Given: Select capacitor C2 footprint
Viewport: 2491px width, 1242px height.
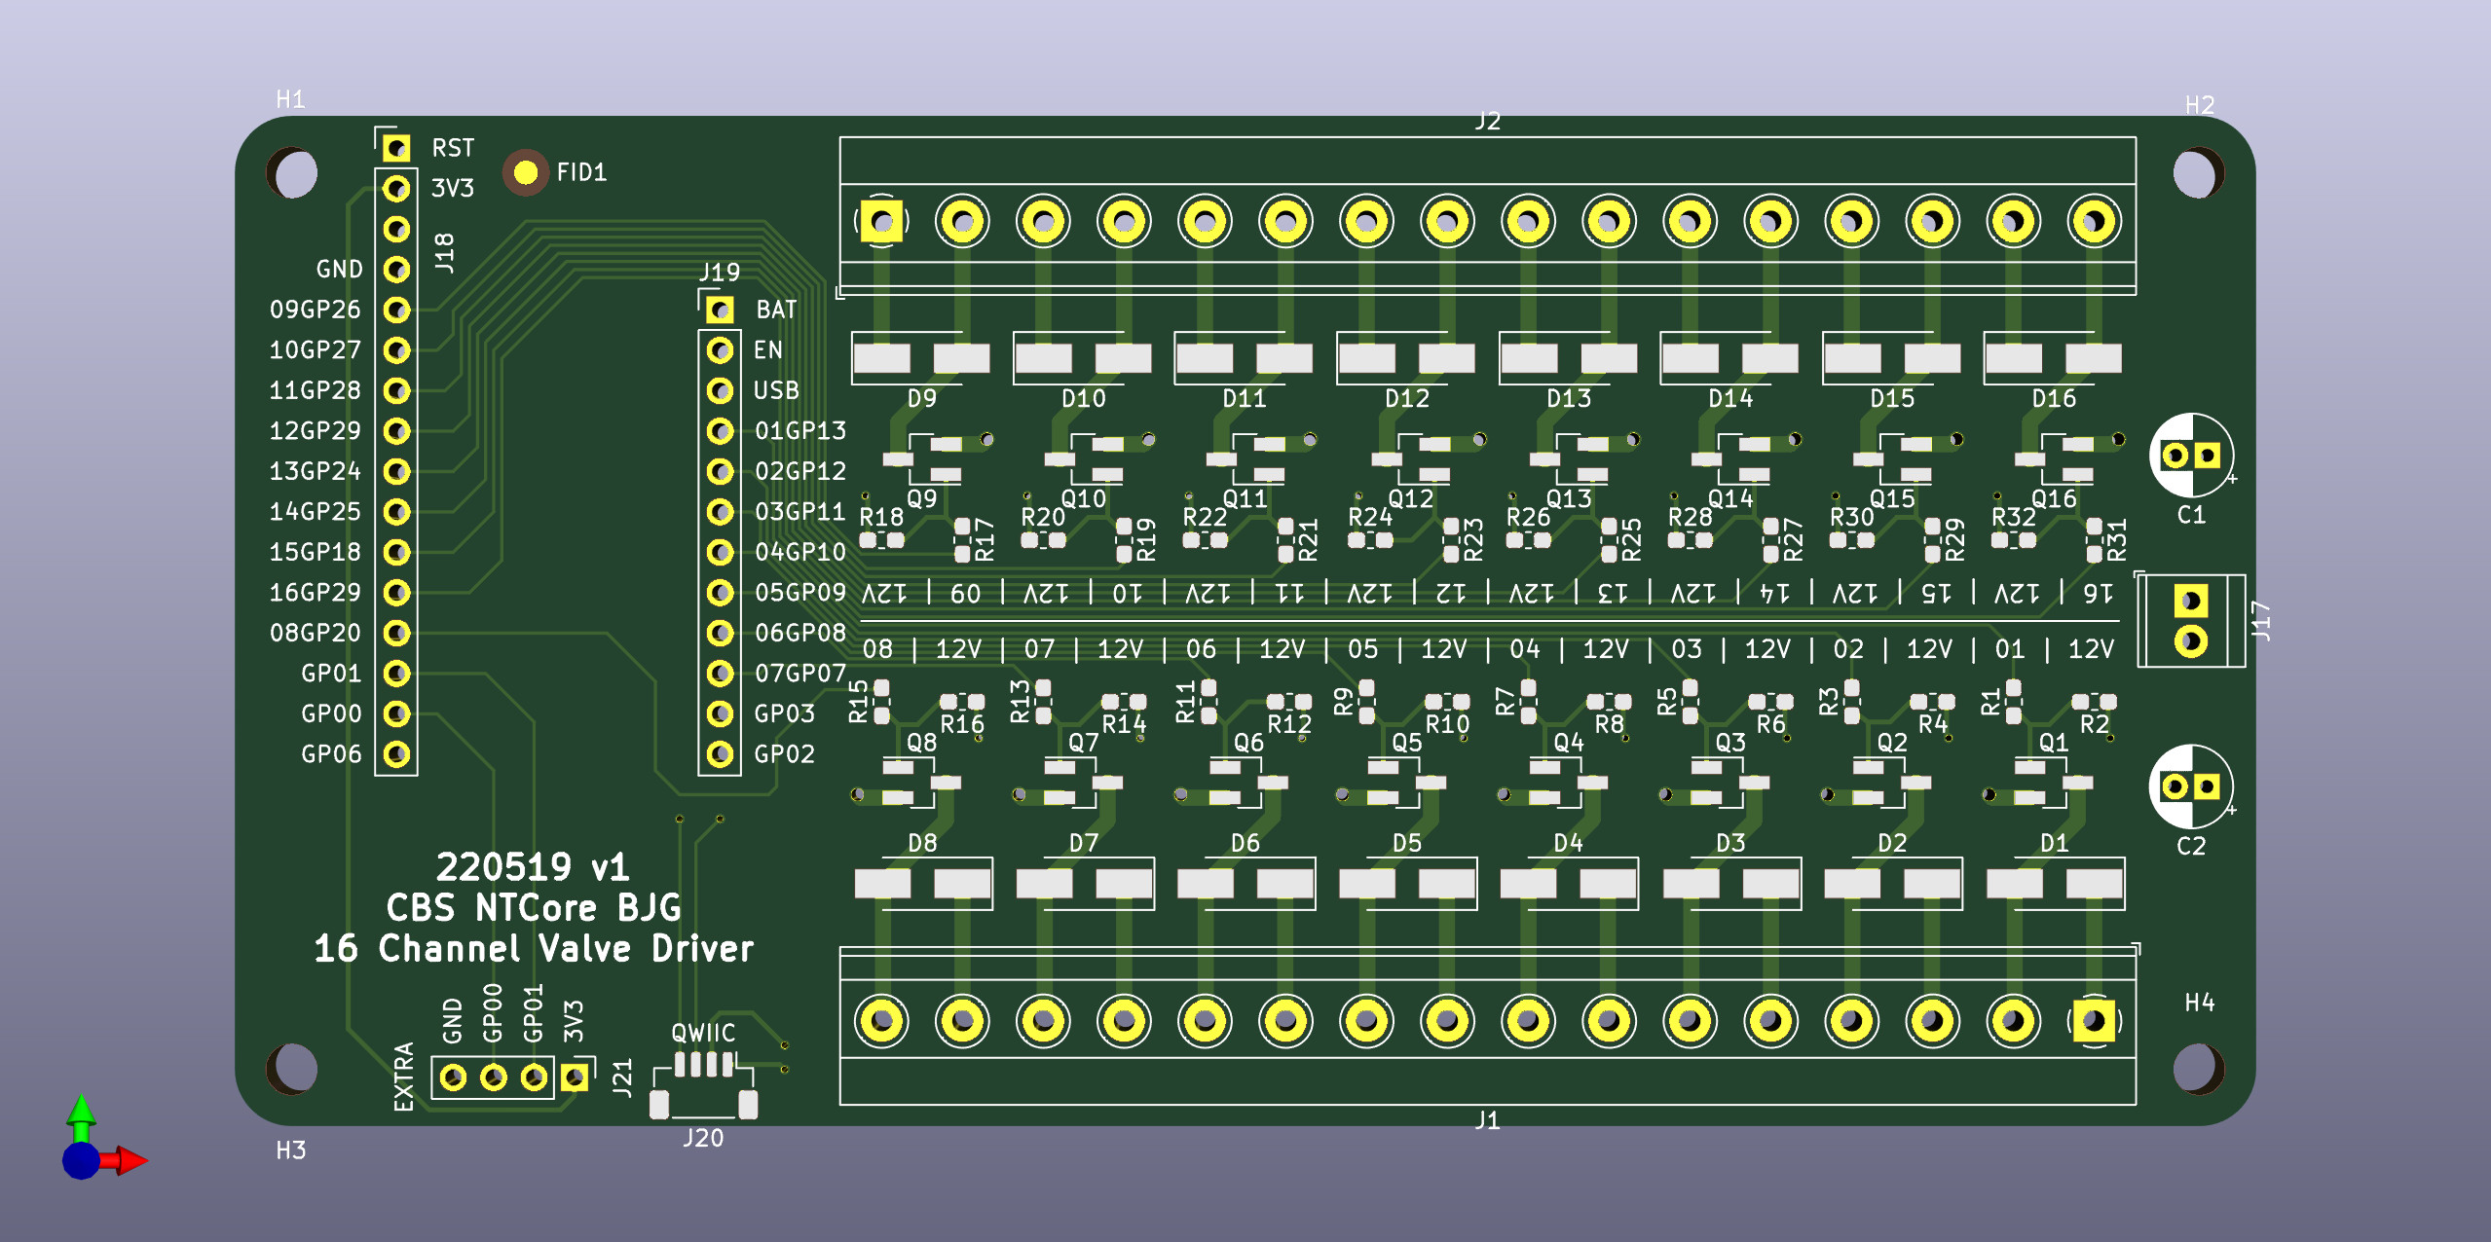Looking at the screenshot, I should [x=2191, y=785].
